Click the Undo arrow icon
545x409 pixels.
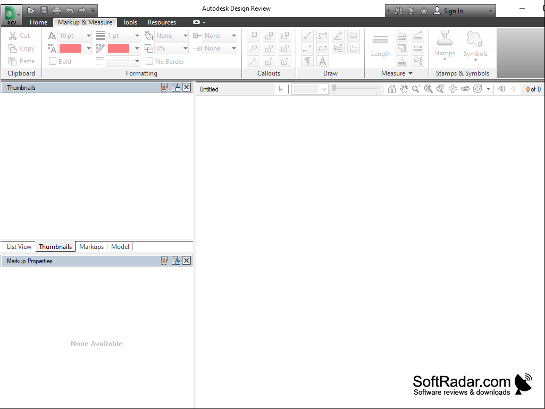point(70,11)
